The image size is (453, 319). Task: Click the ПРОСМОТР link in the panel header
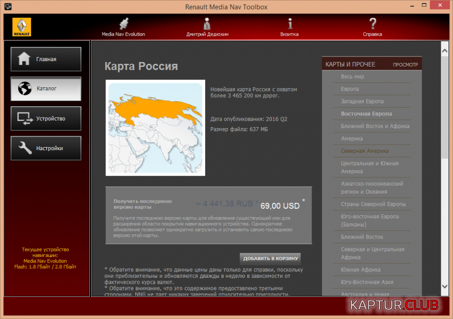click(405, 65)
